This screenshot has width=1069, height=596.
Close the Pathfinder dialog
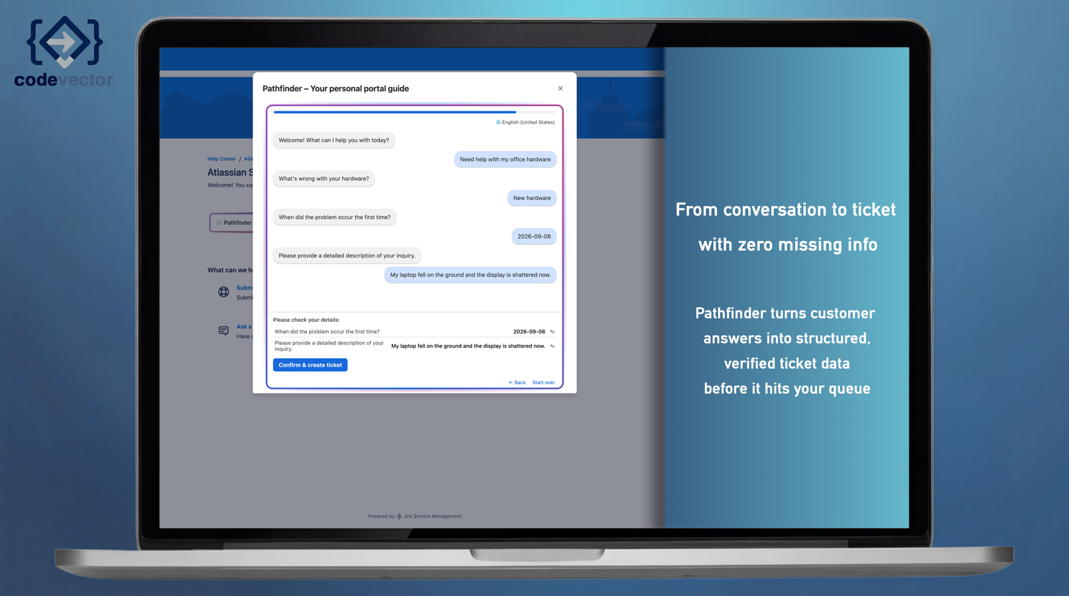pyautogui.click(x=560, y=88)
